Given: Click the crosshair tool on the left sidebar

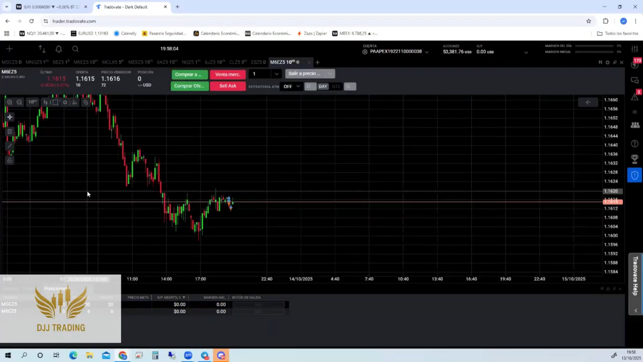Looking at the screenshot, I should [x=10, y=117].
